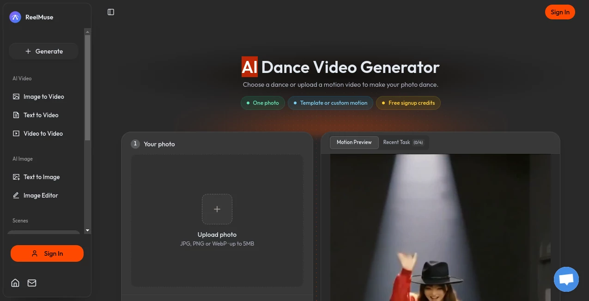Click the 'JPG, PNG or WebP' hint text
Screen dimensions: 589x301
tap(217, 244)
